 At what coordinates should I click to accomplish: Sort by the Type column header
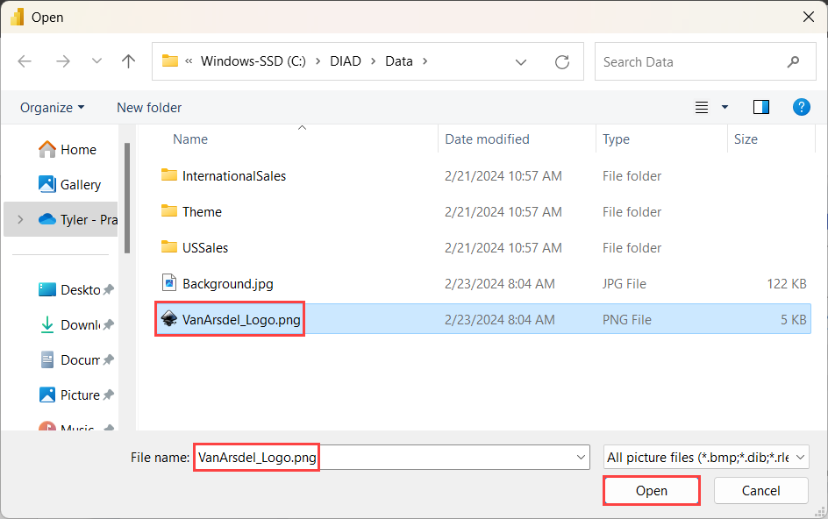tap(616, 139)
